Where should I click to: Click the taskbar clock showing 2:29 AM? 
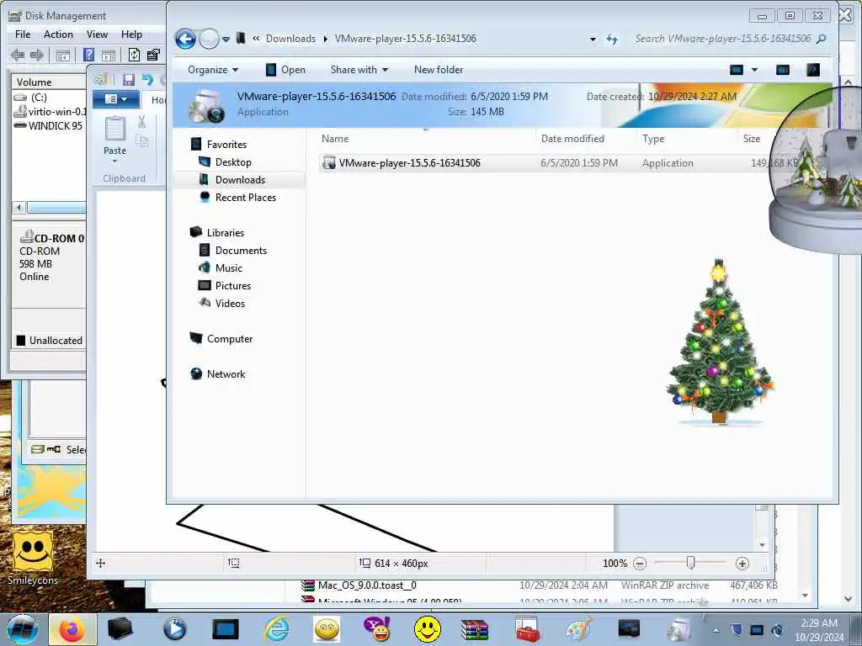[x=819, y=630]
